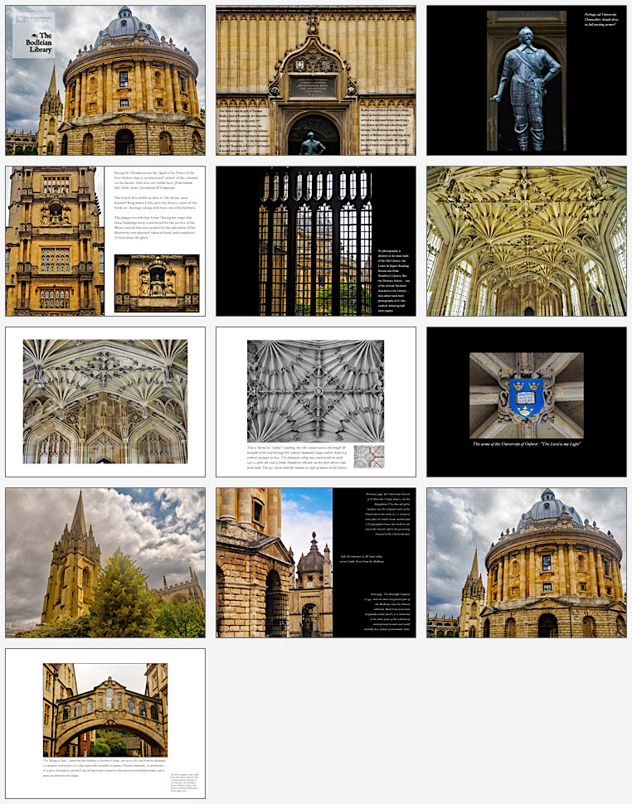Click the inset statue detail photo on tower page
This screenshot has width=632, height=804.
(157, 283)
